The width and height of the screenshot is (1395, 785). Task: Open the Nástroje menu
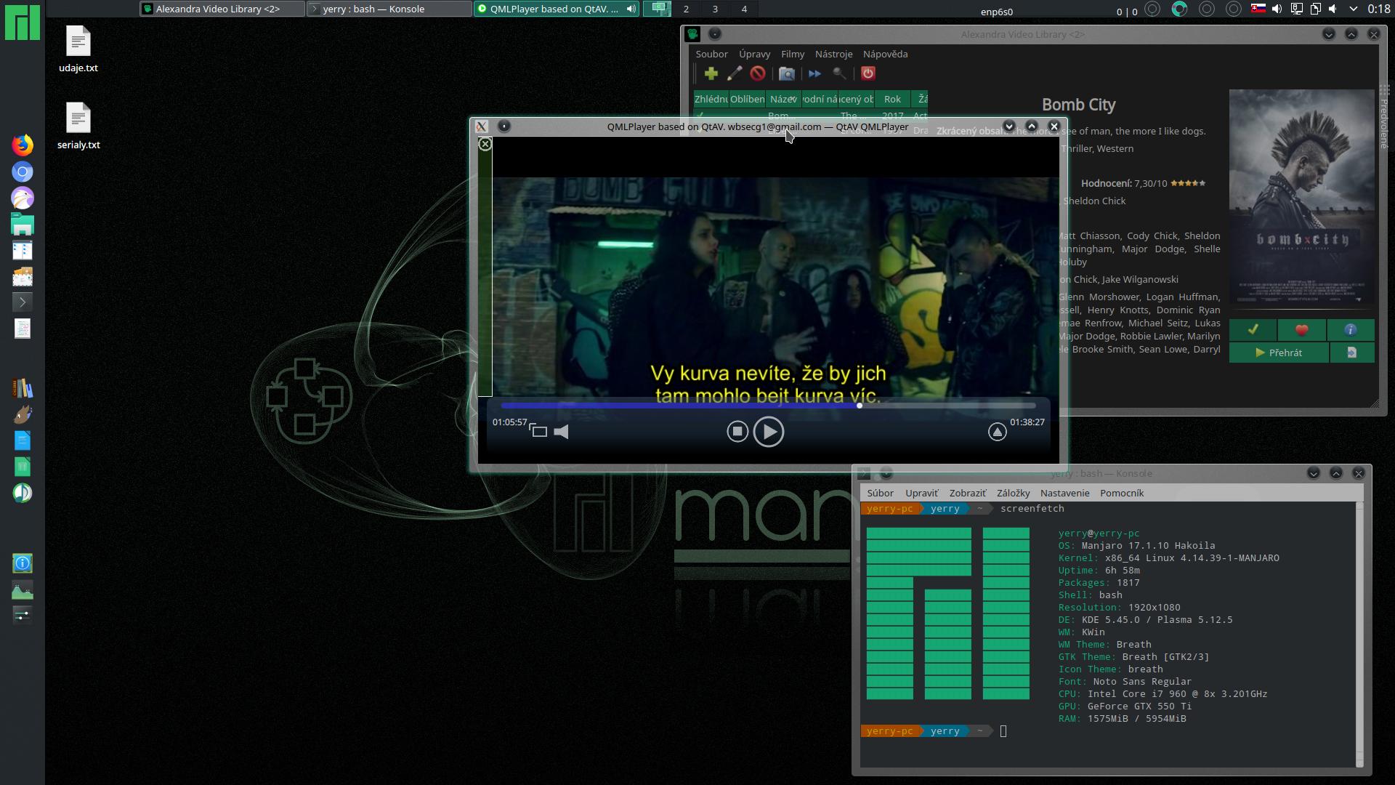pyautogui.click(x=833, y=54)
